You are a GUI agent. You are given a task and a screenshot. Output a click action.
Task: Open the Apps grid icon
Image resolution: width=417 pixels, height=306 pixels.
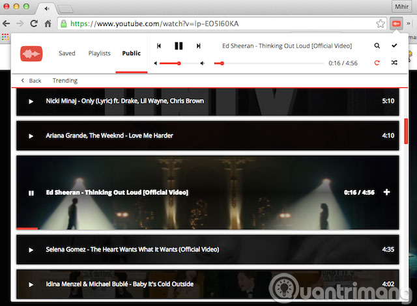coord(5,37)
